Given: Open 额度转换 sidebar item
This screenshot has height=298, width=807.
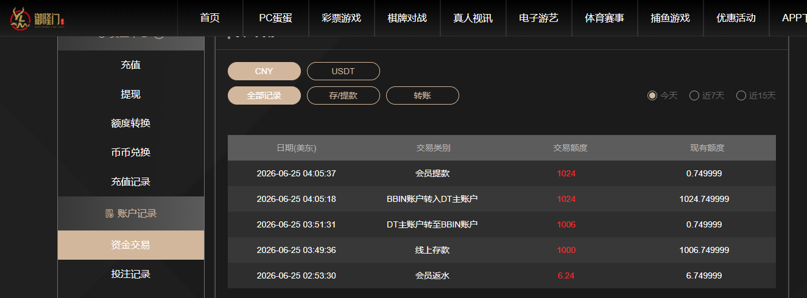Looking at the screenshot, I should tap(131, 123).
